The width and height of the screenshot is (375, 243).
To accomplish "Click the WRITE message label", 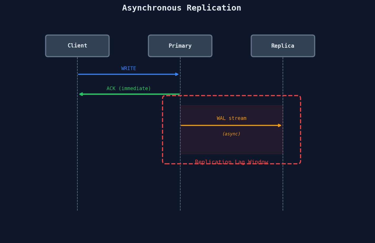I will point(129,69).
